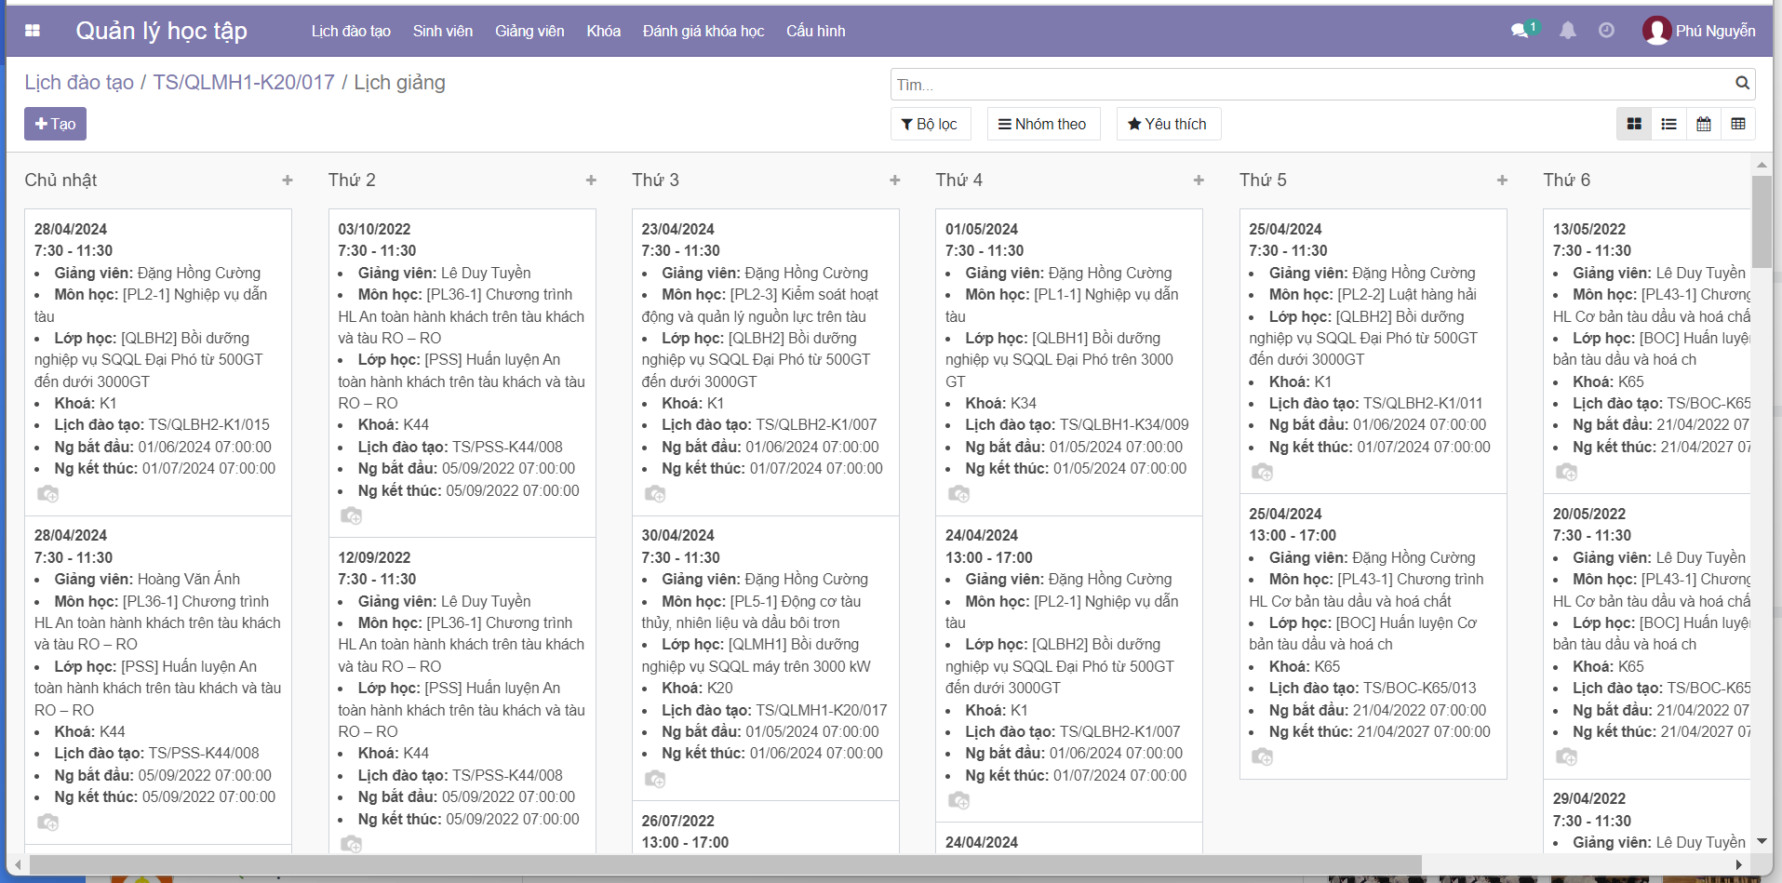Click the Tạo button

[x=55, y=124]
